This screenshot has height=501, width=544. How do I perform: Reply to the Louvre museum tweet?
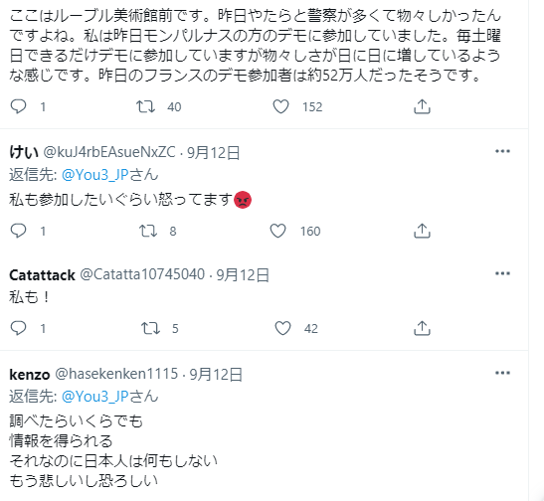18,106
